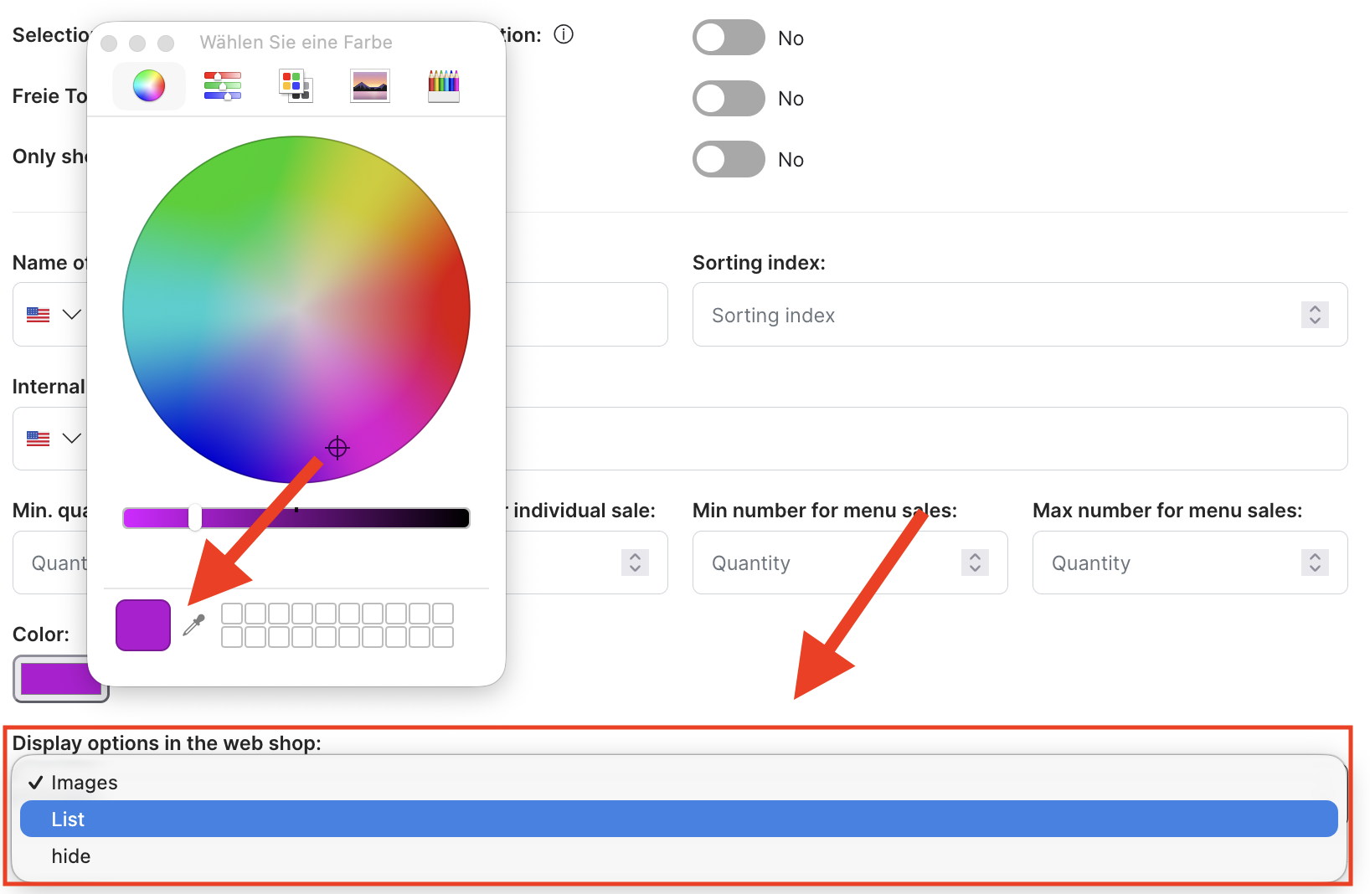
Task: Switch to color sliders picker tab
Action: pyautogui.click(x=222, y=85)
